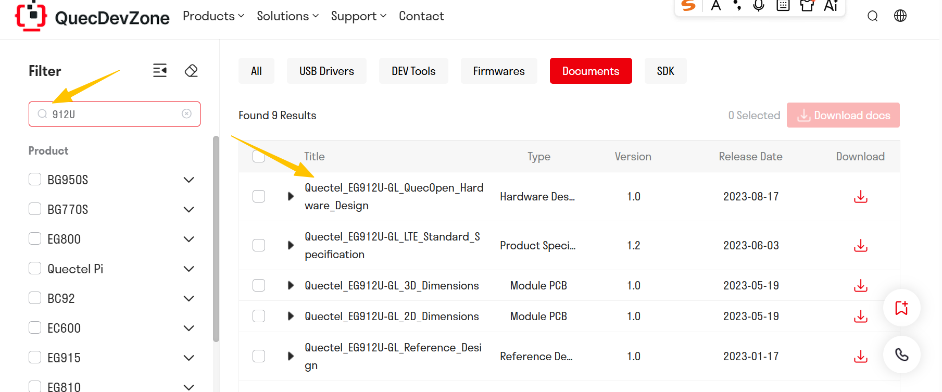Click the Filter panel vertical scrollbar

216,239
